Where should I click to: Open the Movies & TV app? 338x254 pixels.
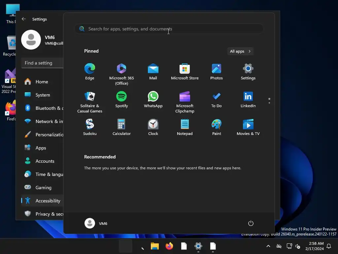[x=248, y=127]
